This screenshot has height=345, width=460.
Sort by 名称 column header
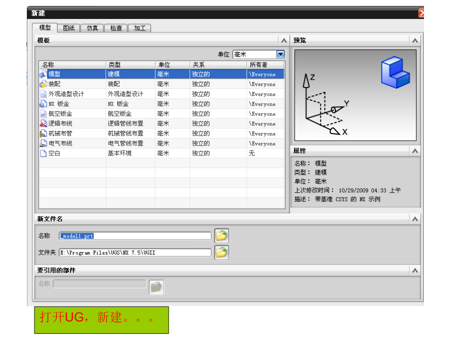tap(72, 65)
